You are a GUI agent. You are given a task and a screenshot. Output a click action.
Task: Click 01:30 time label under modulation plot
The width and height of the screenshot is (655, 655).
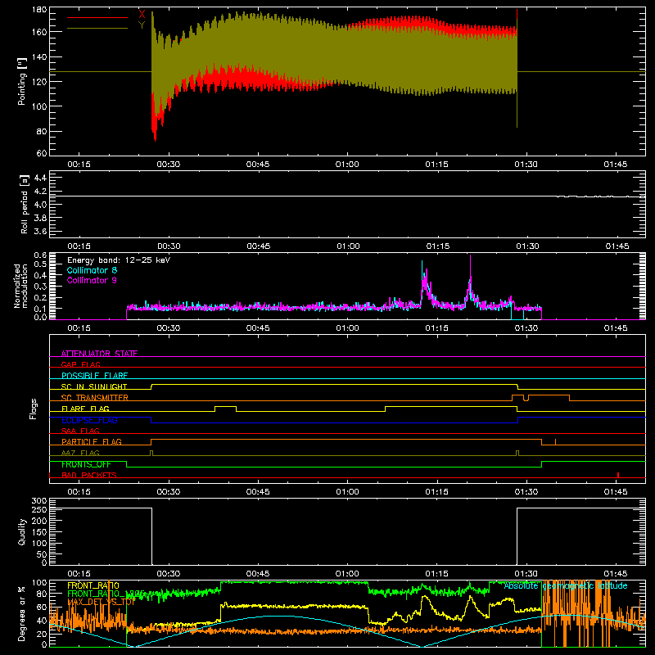coord(526,328)
